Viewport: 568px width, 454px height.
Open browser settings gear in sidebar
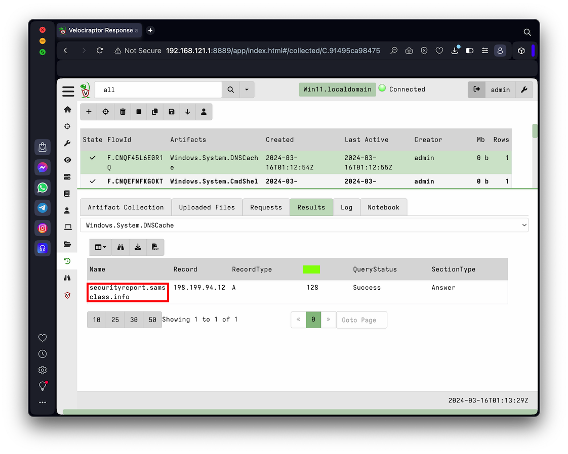pos(43,370)
